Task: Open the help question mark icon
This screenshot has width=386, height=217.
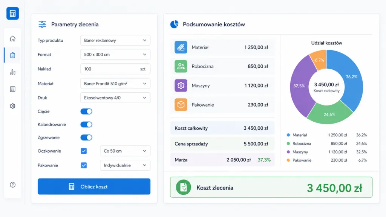Action: coord(12,185)
